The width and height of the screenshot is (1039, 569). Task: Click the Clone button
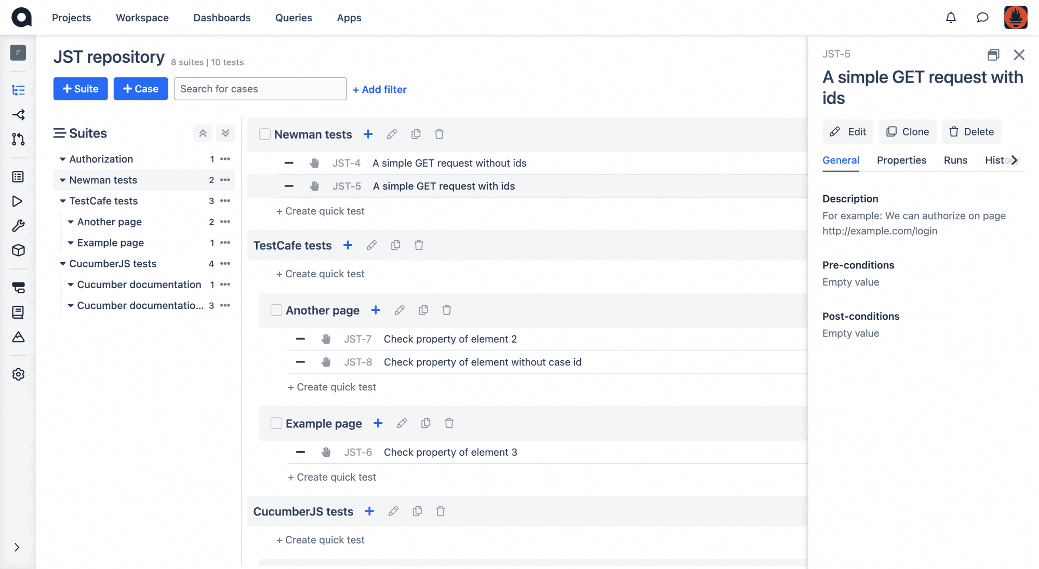click(908, 132)
